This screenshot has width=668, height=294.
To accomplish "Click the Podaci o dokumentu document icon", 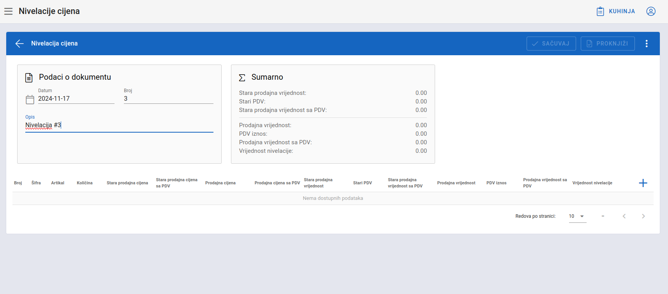I will [29, 77].
